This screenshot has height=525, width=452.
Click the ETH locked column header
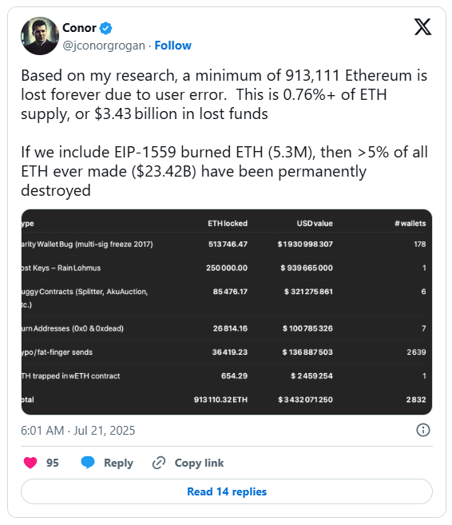pyautogui.click(x=228, y=223)
